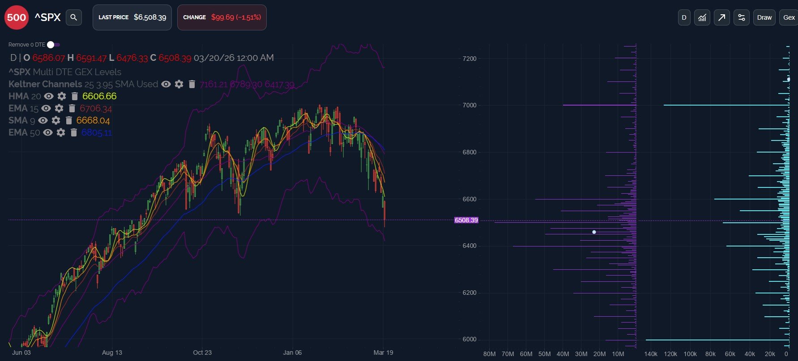Hide Keltner Channels with eye icon
This screenshot has height=361, width=798.
click(166, 84)
